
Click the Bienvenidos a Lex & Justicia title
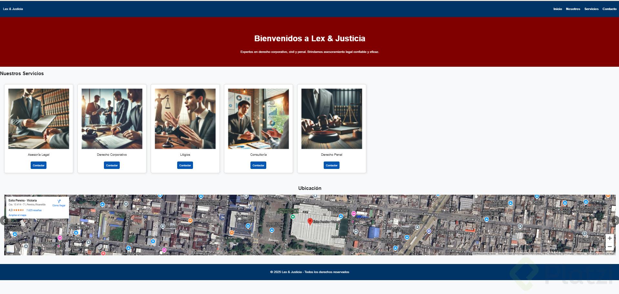pos(310,38)
